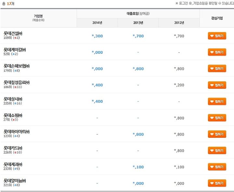
Task: Select 롯데하이마트 2012 value *,800
Action: click(179, 134)
